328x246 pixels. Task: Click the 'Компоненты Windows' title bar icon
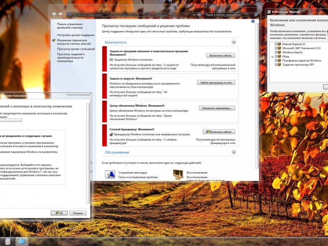(269, 12)
